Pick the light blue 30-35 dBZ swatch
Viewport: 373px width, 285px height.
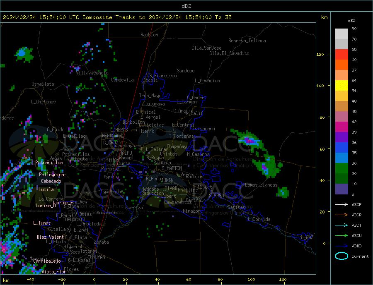(342, 158)
